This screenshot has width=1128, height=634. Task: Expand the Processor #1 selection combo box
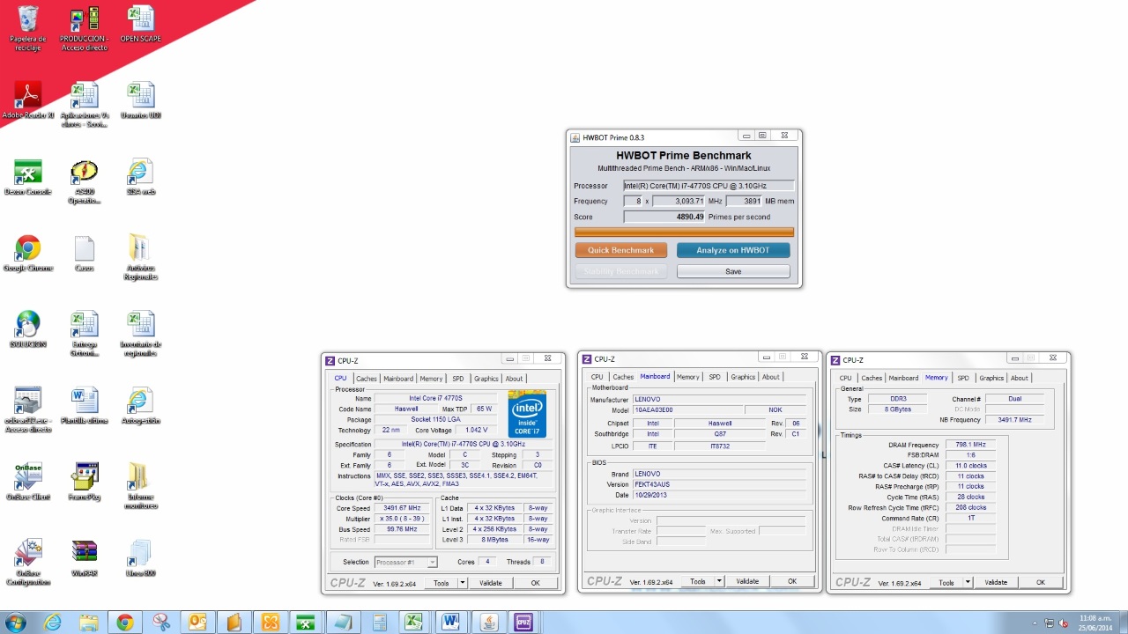[405, 562]
